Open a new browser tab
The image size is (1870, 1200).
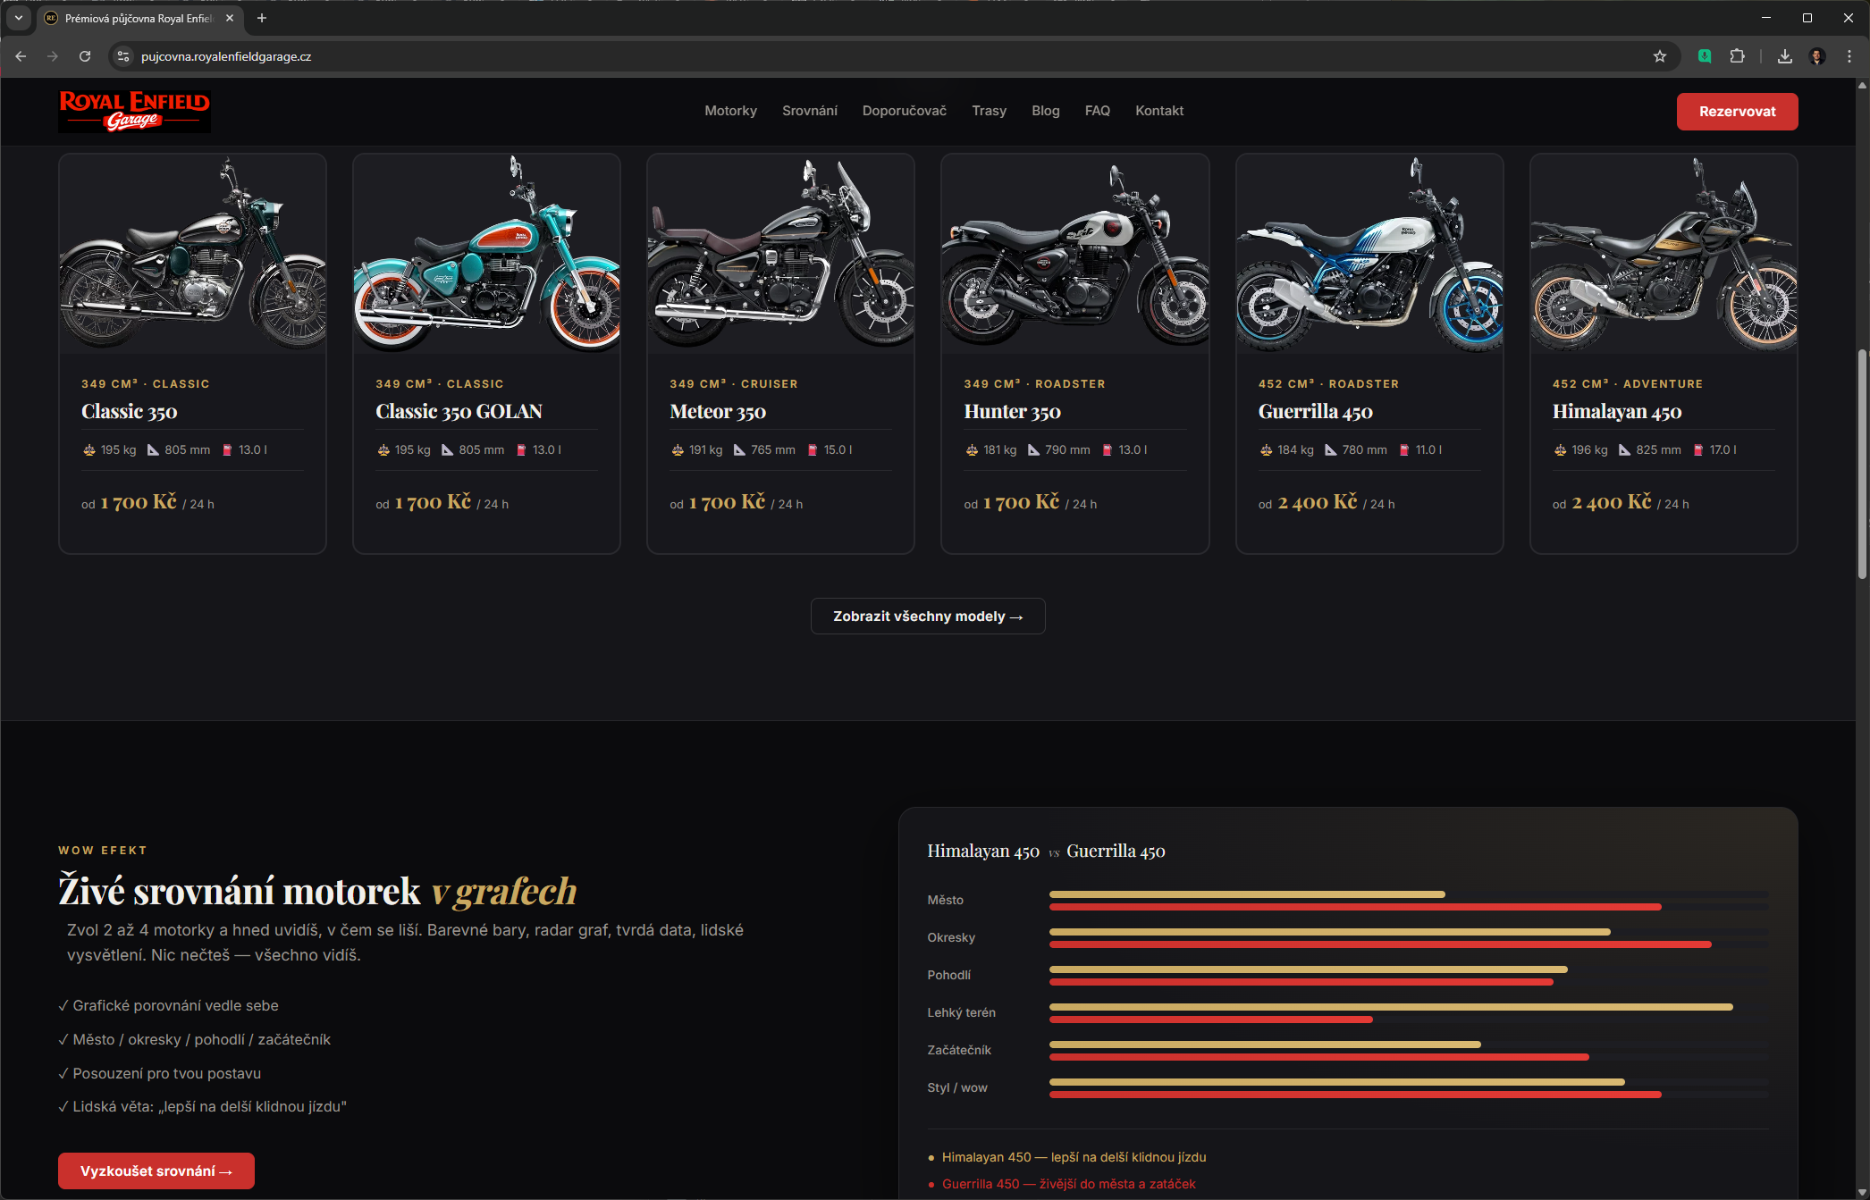pyautogui.click(x=262, y=18)
